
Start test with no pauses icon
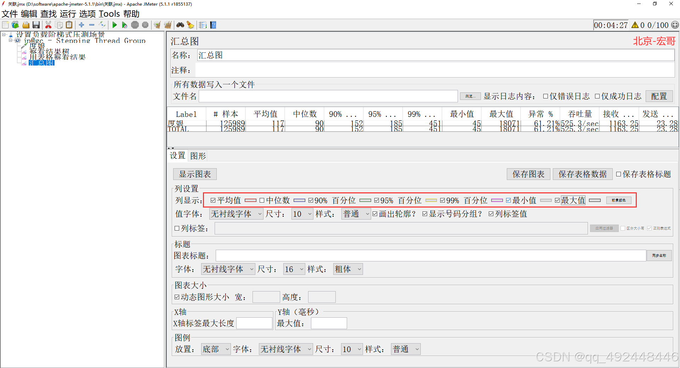point(124,25)
